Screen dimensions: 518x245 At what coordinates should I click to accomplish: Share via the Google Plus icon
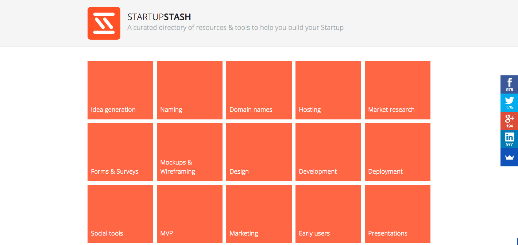click(509, 121)
